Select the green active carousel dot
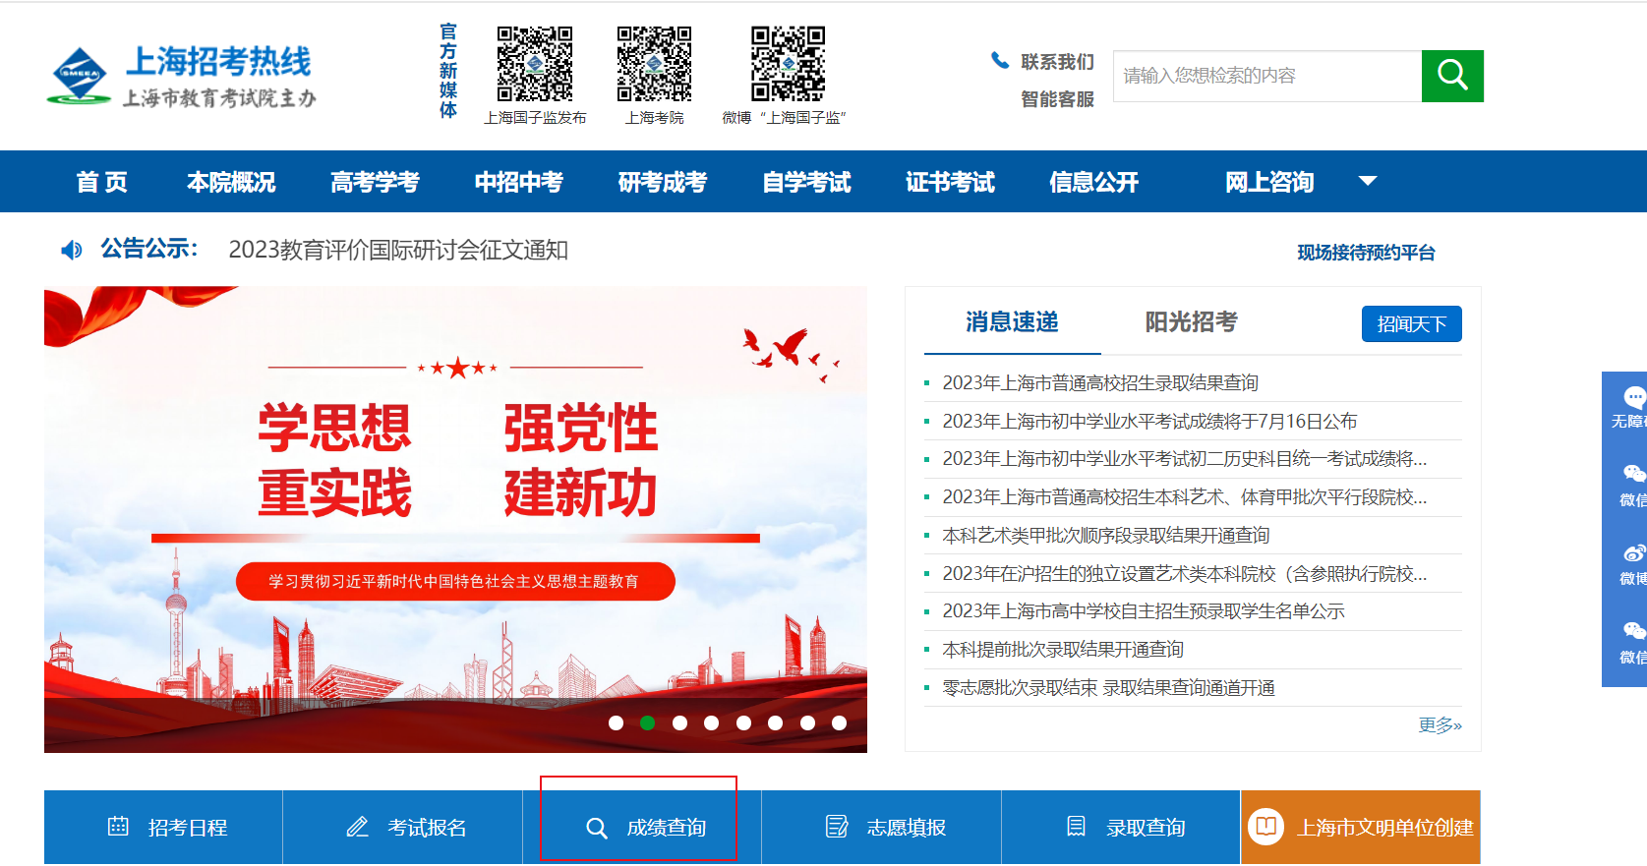Viewport: 1647px width, 866px height. point(647,722)
